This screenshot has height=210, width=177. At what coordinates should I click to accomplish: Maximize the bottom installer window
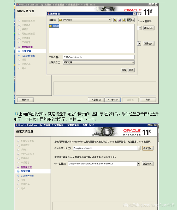pos(152,125)
